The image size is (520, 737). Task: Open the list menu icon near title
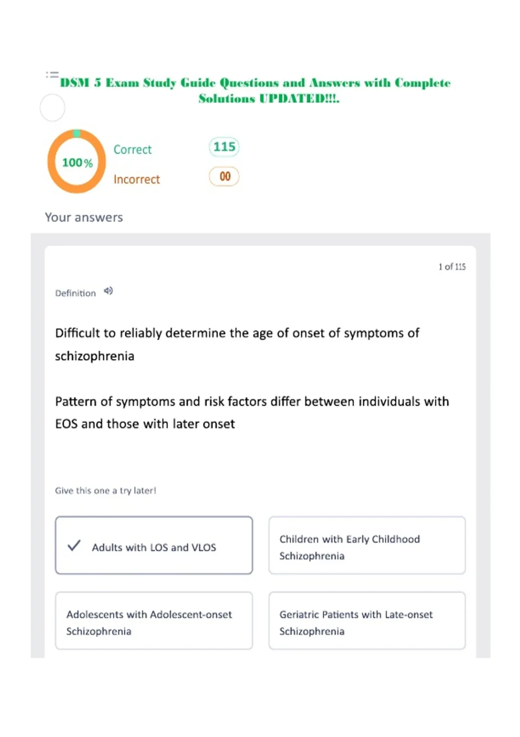[52, 75]
